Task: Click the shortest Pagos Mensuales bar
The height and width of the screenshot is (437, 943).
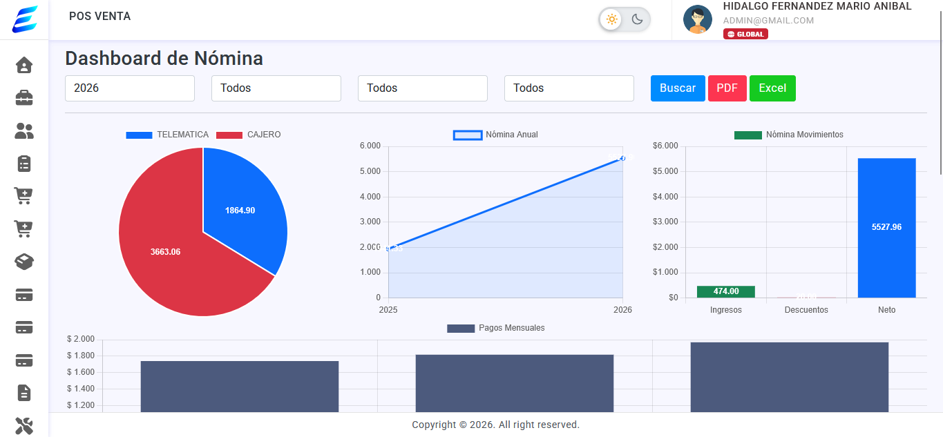Action: (x=240, y=387)
